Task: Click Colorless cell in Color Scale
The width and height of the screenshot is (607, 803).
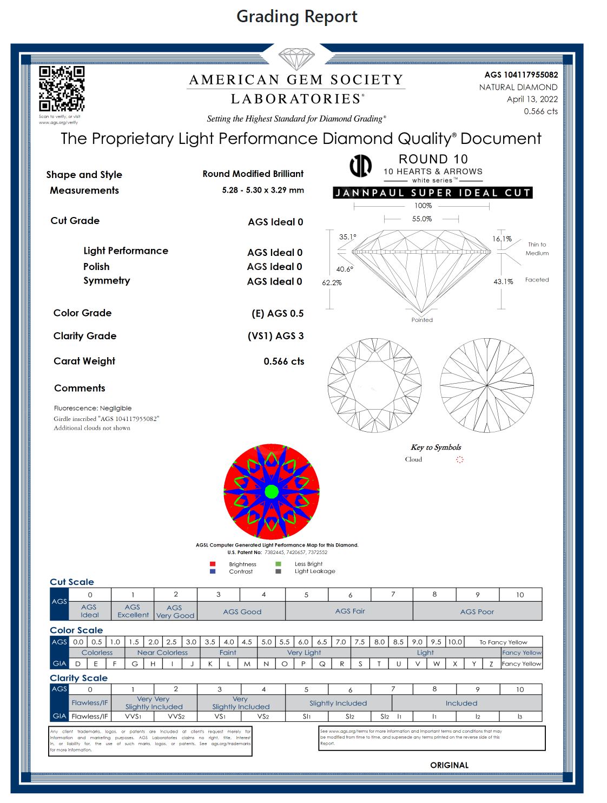Action: 97,653
